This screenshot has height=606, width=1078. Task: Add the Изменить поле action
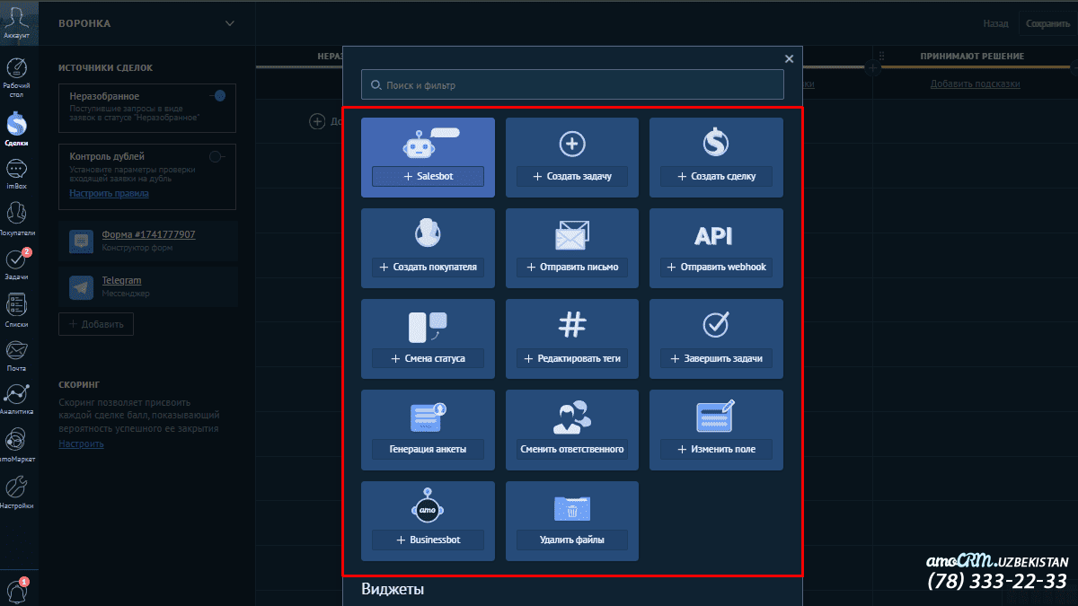716,449
